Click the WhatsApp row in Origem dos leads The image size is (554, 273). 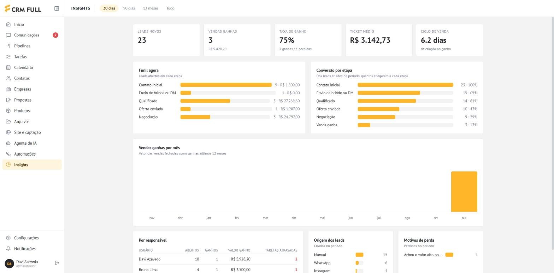[350, 263]
